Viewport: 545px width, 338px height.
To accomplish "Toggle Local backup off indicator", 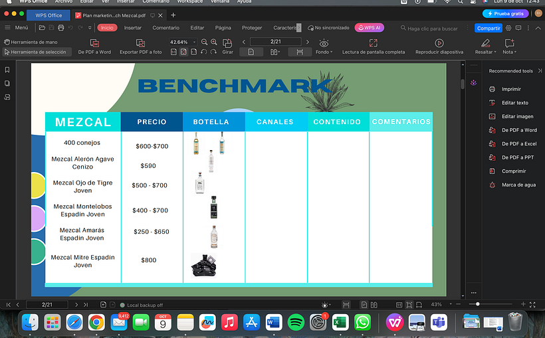I will (x=142, y=305).
